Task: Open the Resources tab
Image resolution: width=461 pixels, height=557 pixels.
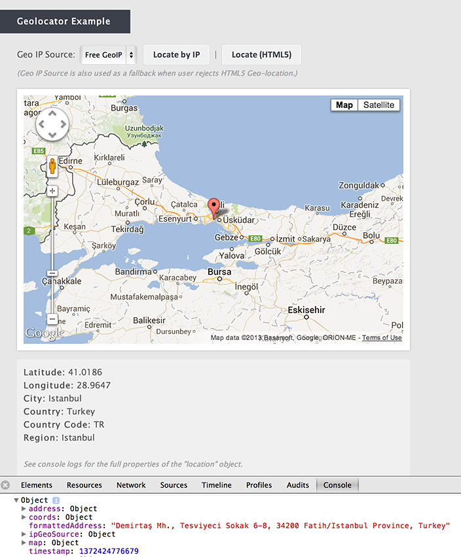Action: pos(84,485)
